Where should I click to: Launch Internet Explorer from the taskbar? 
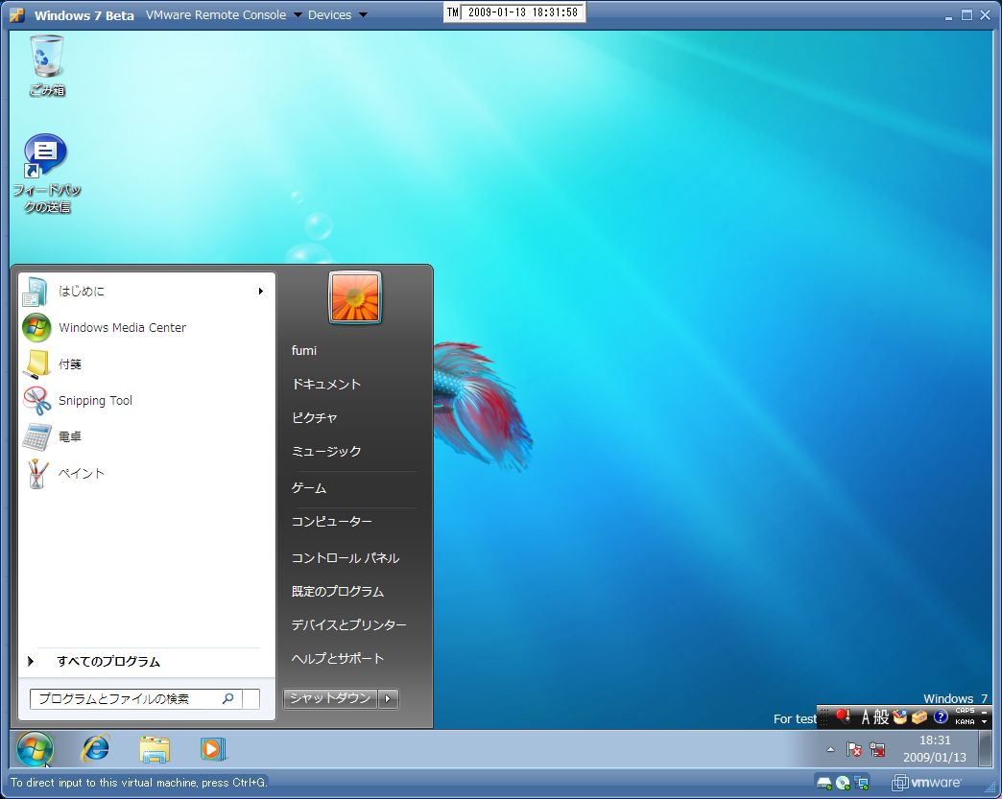[95, 748]
